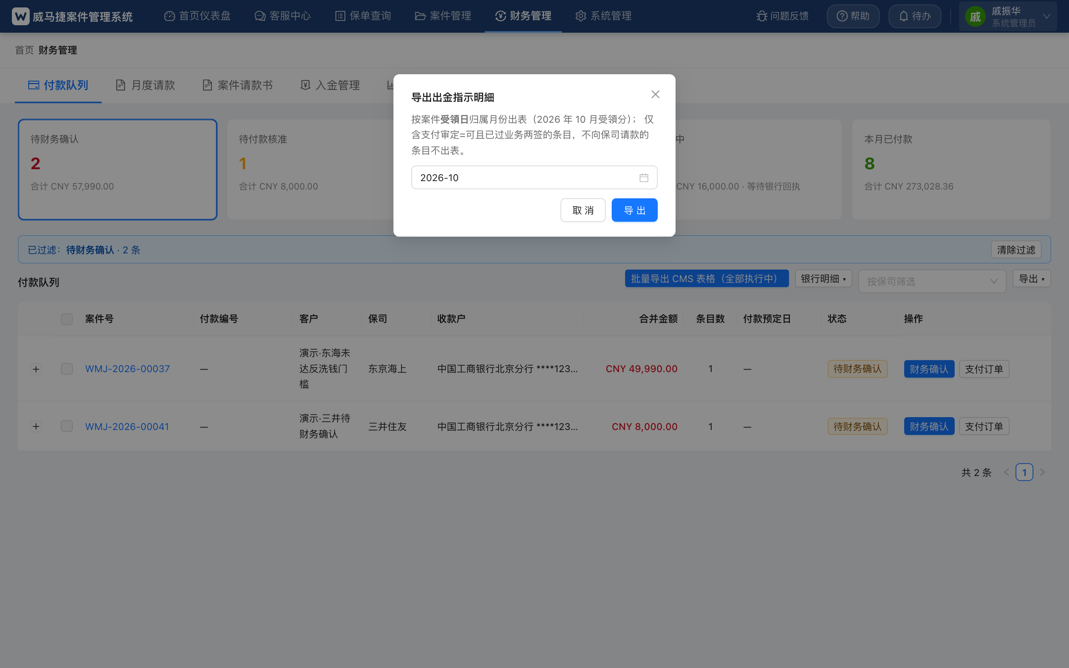Expand the user account dropdown chevron
The image size is (1069, 668).
(1047, 16)
